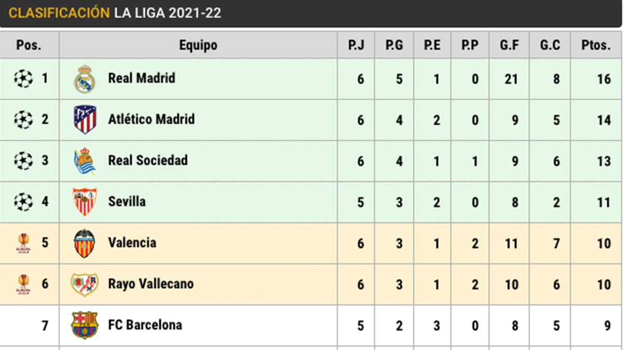Select the Pos. column header

click(29, 45)
